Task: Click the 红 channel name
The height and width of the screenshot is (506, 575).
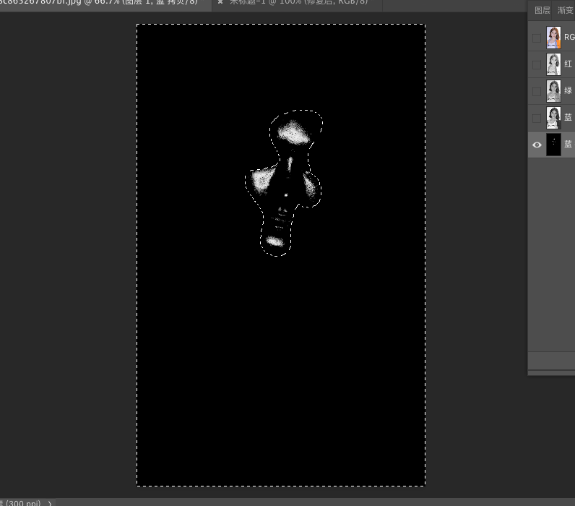Action: 568,64
